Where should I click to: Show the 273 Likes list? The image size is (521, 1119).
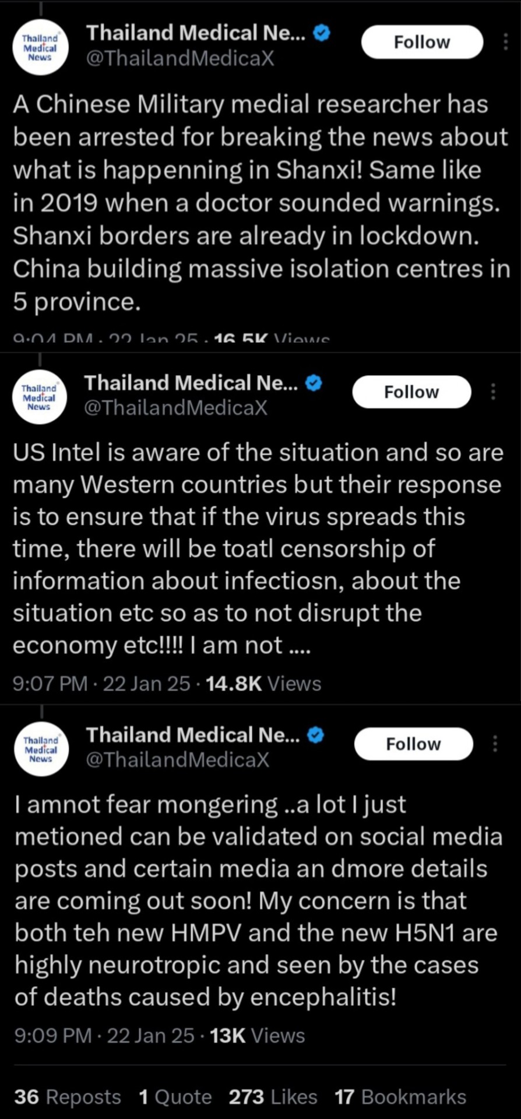(x=273, y=1097)
